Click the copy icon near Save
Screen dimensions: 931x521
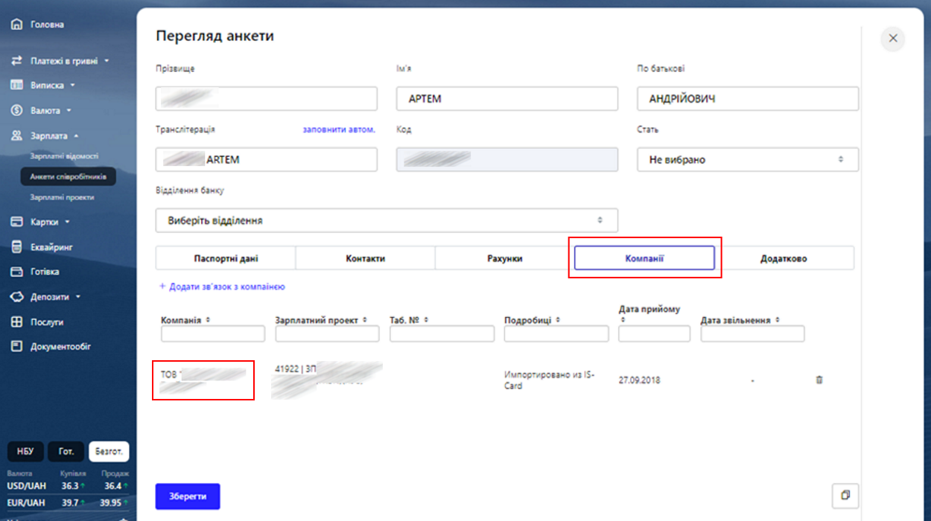click(845, 496)
